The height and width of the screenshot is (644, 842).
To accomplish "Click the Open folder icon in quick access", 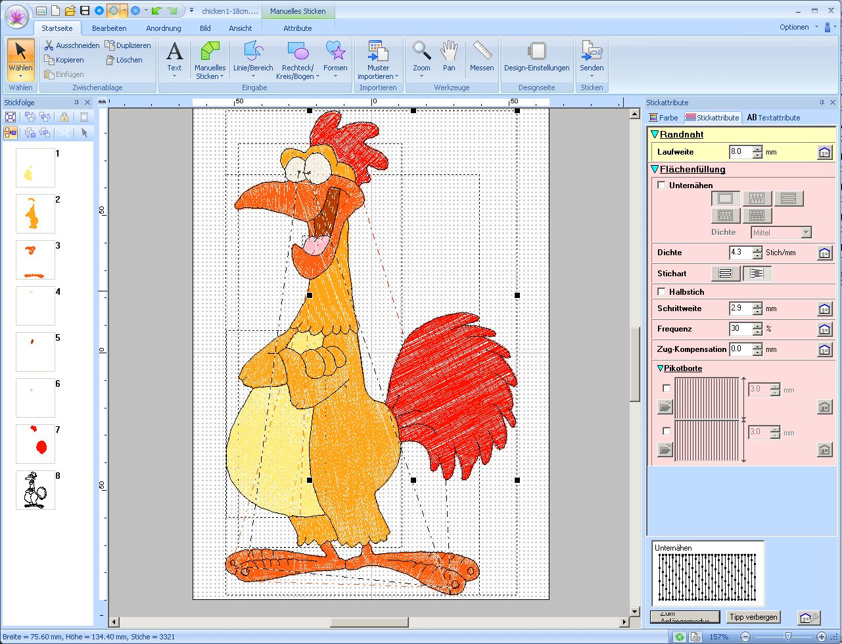I will [70, 11].
